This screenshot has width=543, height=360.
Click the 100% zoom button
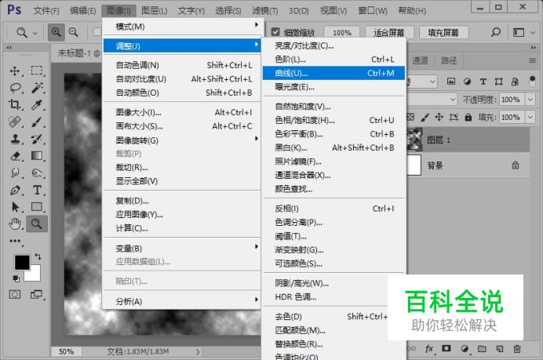click(x=342, y=32)
